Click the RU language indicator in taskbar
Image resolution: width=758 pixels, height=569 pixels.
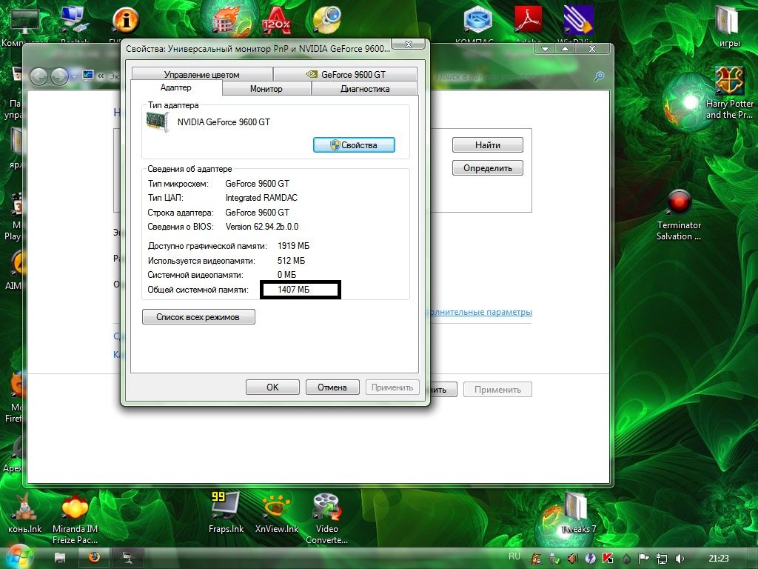[x=514, y=556]
